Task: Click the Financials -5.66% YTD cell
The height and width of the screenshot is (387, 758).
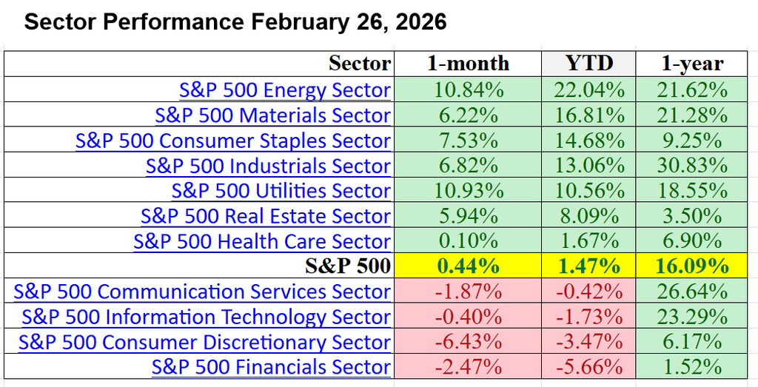Action: [589, 367]
